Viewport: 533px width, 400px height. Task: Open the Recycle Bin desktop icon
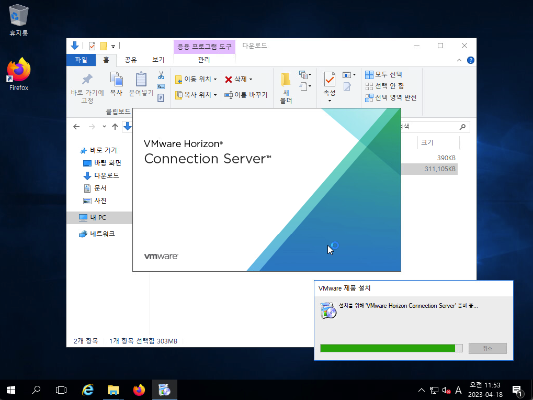point(19,20)
